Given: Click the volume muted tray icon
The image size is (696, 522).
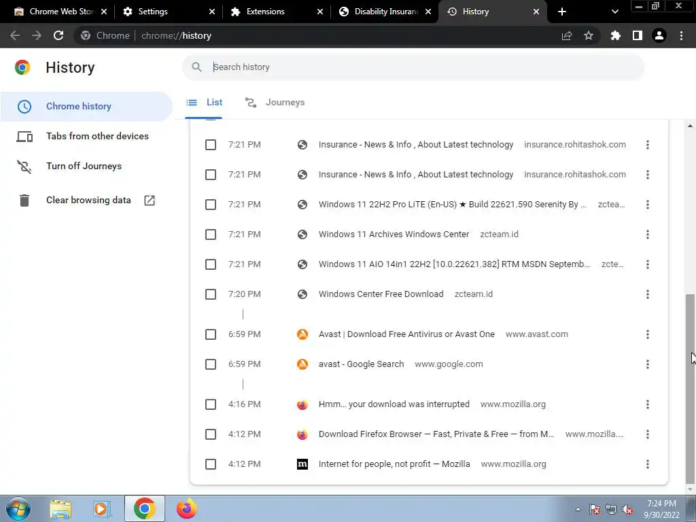Looking at the screenshot, I should (627, 510).
